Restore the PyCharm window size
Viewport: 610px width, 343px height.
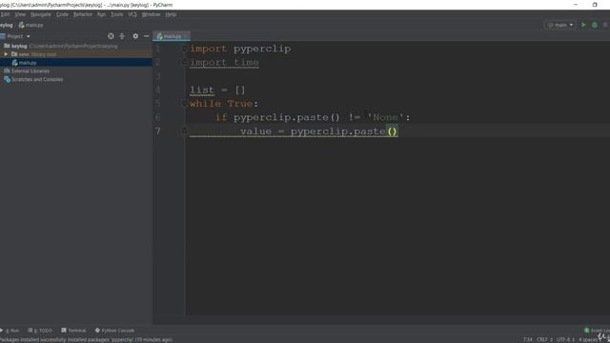point(595,5)
